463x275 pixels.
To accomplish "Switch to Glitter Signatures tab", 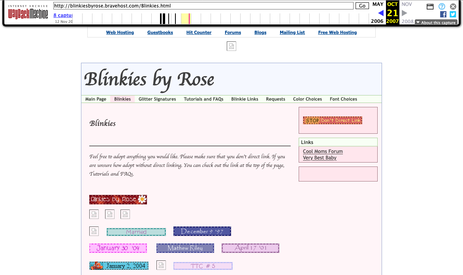I will click(157, 99).
